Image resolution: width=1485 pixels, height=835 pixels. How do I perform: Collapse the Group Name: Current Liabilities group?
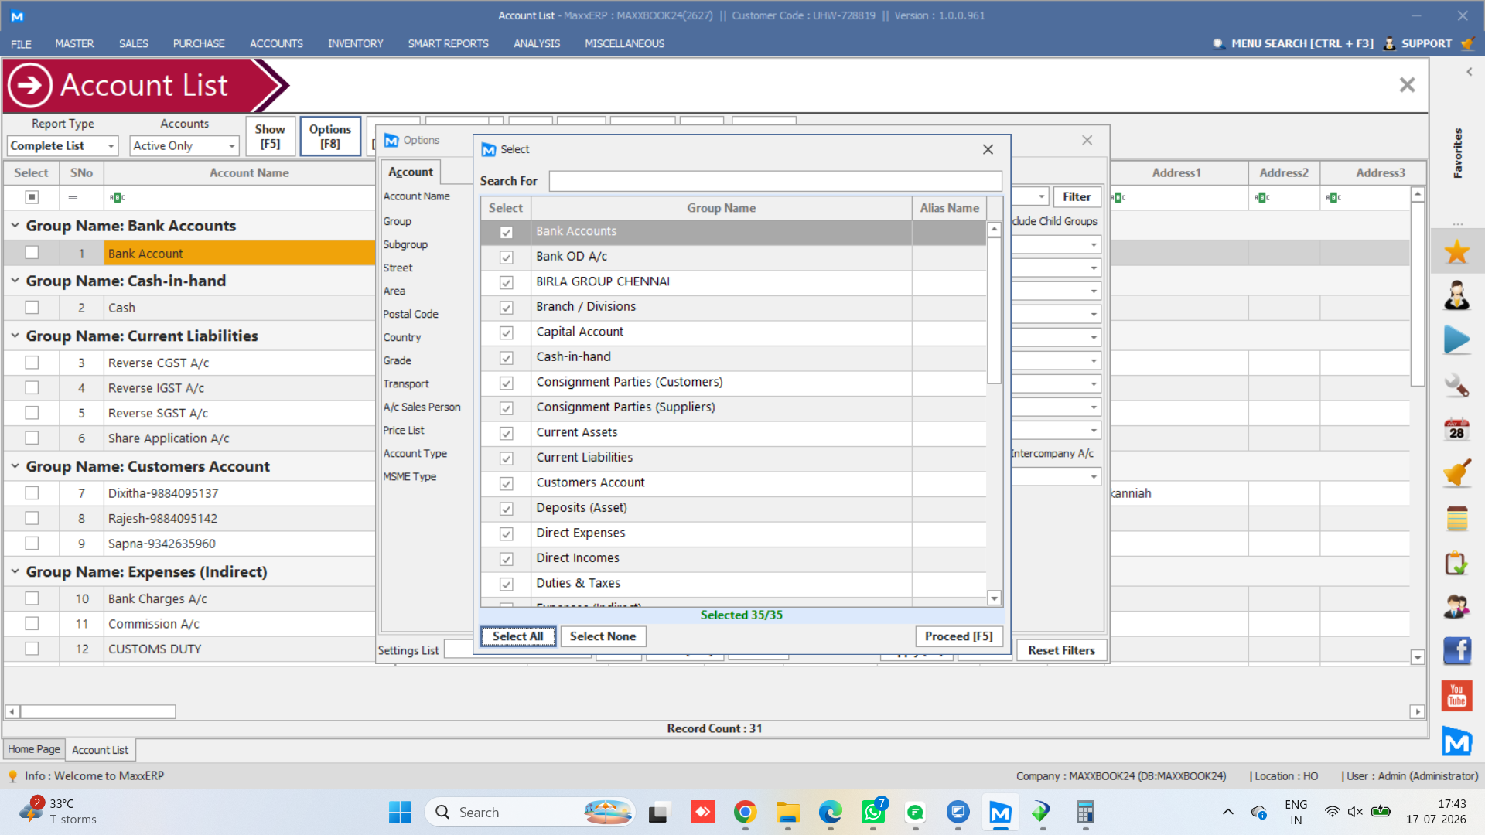coord(15,335)
